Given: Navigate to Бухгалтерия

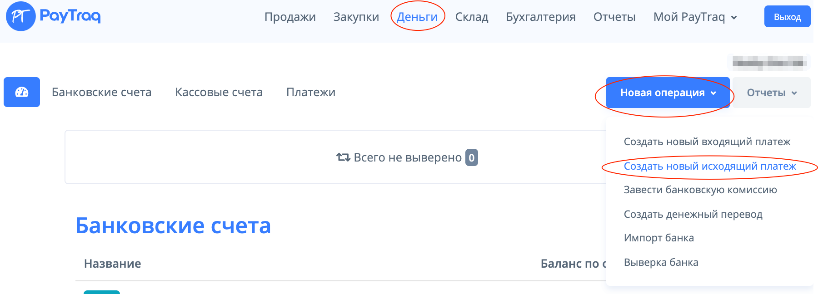Looking at the screenshot, I should [x=541, y=17].
